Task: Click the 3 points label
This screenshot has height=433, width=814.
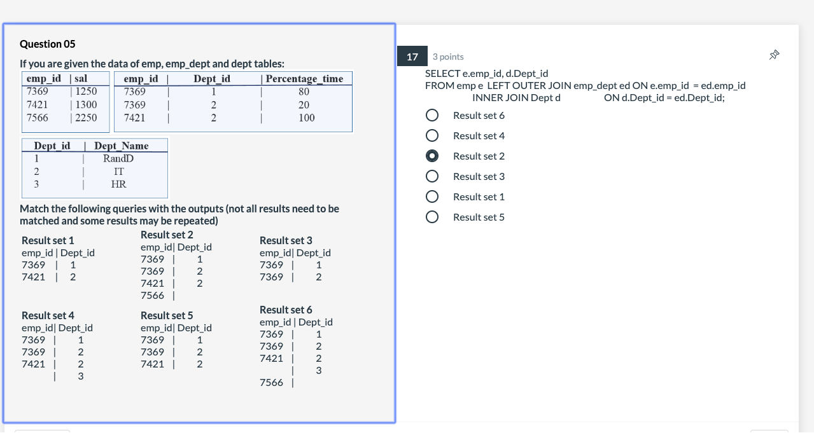Action: point(447,57)
